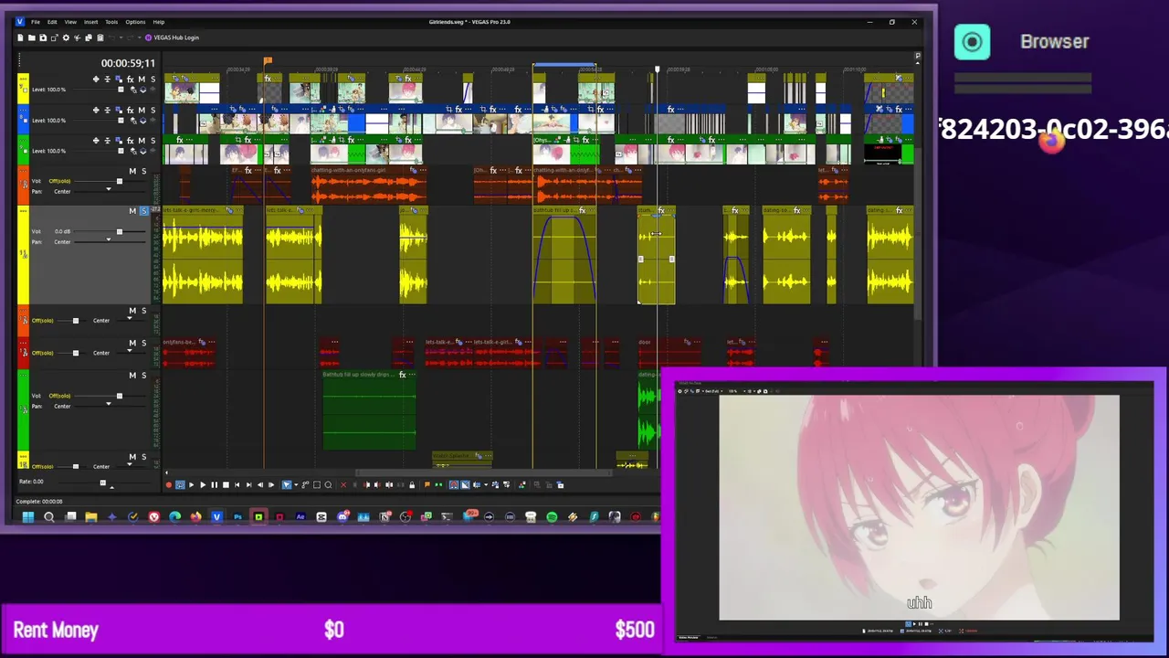Screen dimensions: 1169x658
Task: Open the File menu
Action: pyautogui.click(x=35, y=22)
